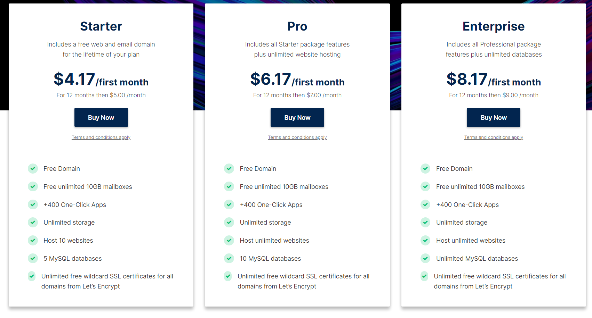Click the Starter plan heading
Screen dimensions: 592x318
click(x=101, y=26)
